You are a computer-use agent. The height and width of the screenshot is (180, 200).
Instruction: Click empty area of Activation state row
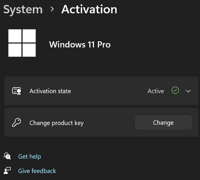pos(110,91)
